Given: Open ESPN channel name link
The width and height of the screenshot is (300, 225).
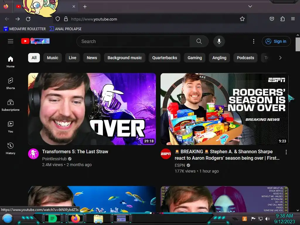Looking at the screenshot, I should [180, 165].
